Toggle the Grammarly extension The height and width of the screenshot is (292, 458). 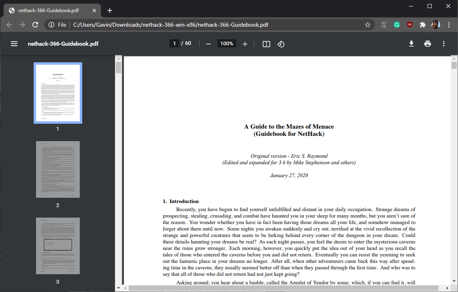click(x=396, y=25)
